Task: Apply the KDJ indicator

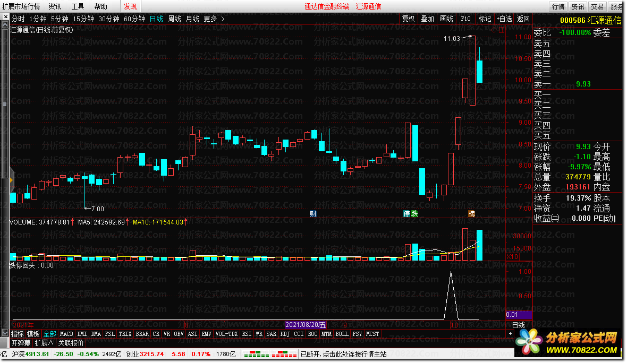Action: pos(285,334)
